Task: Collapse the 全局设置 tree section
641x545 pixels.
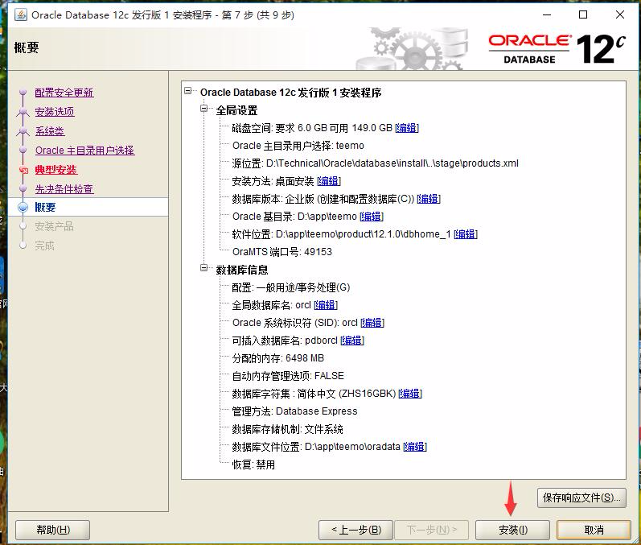Action: coord(204,109)
